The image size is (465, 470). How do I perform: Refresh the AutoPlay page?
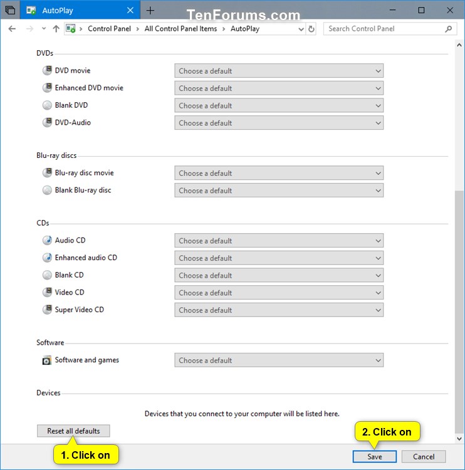tap(311, 29)
